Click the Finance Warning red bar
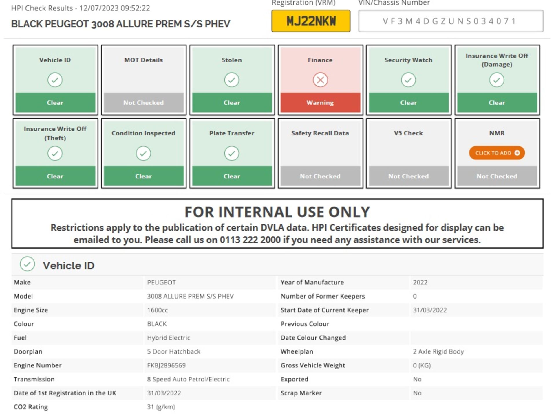The image size is (556, 416). tap(320, 102)
